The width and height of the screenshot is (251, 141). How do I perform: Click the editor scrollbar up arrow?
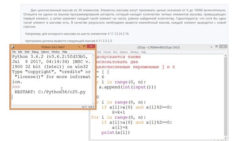[226, 56]
